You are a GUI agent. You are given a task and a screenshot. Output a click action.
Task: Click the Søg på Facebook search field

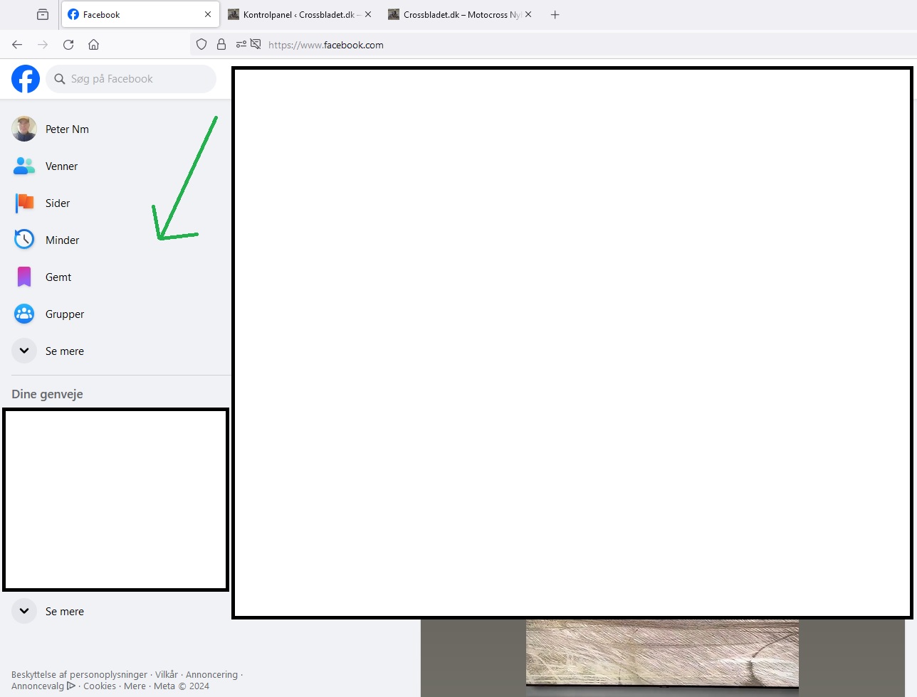tap(131, 79)
